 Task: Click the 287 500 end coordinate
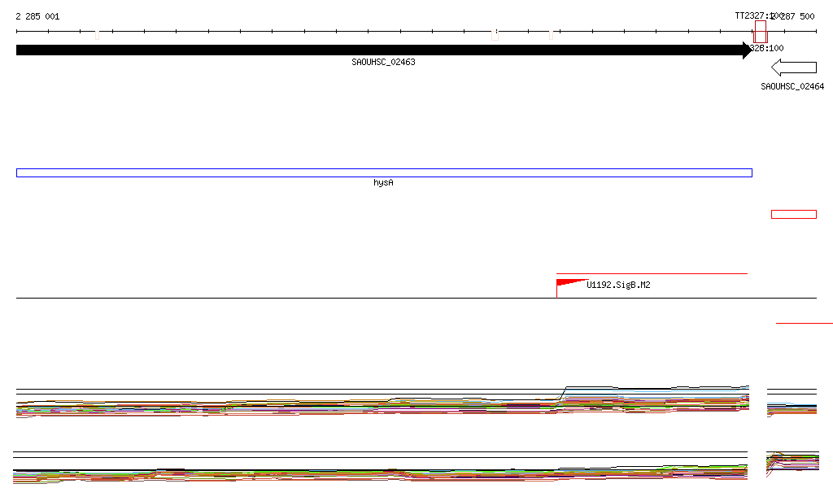point(799,16)
